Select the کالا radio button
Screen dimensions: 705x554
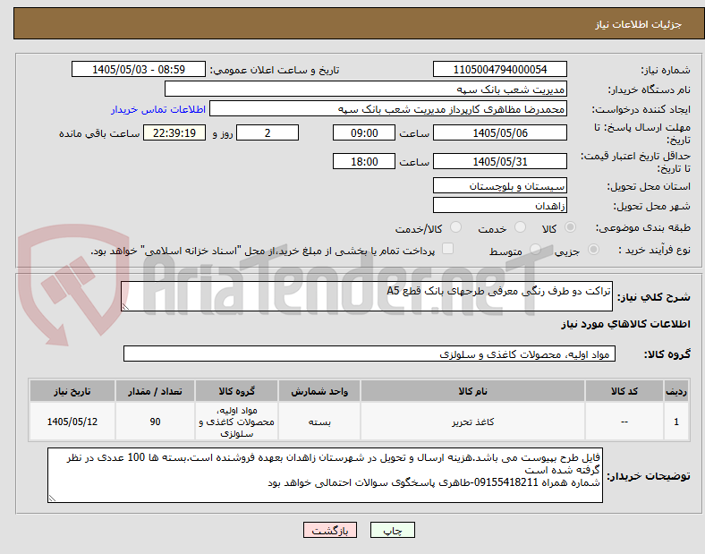[x=570, y=227]
